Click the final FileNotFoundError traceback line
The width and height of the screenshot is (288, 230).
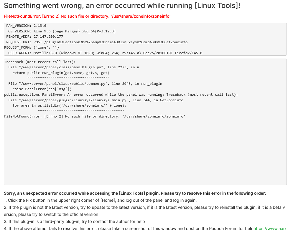tap(95, 116)
